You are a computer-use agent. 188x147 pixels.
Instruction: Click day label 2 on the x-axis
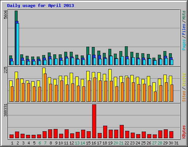tap(18, 143)
